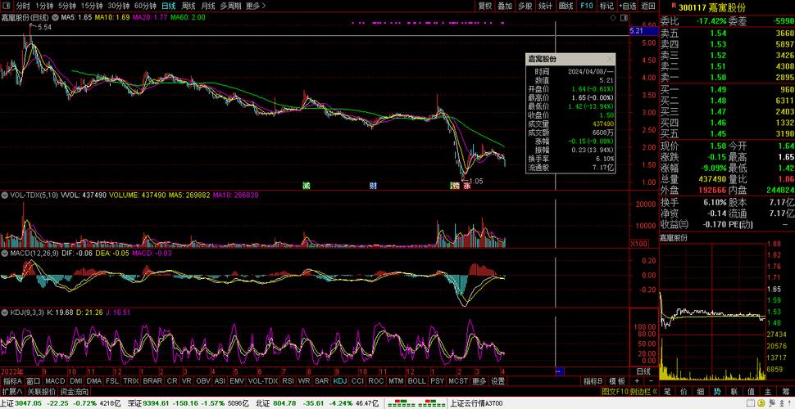Collapse the 图文F10 侧边栏 sidebar
Viewport: 795px width, 409px height.
tap(629, 391)
